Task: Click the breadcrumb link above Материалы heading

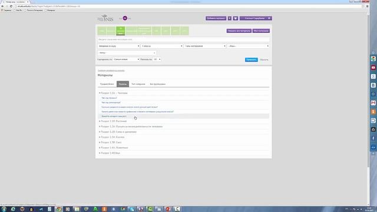Action: tap(111, 71)
